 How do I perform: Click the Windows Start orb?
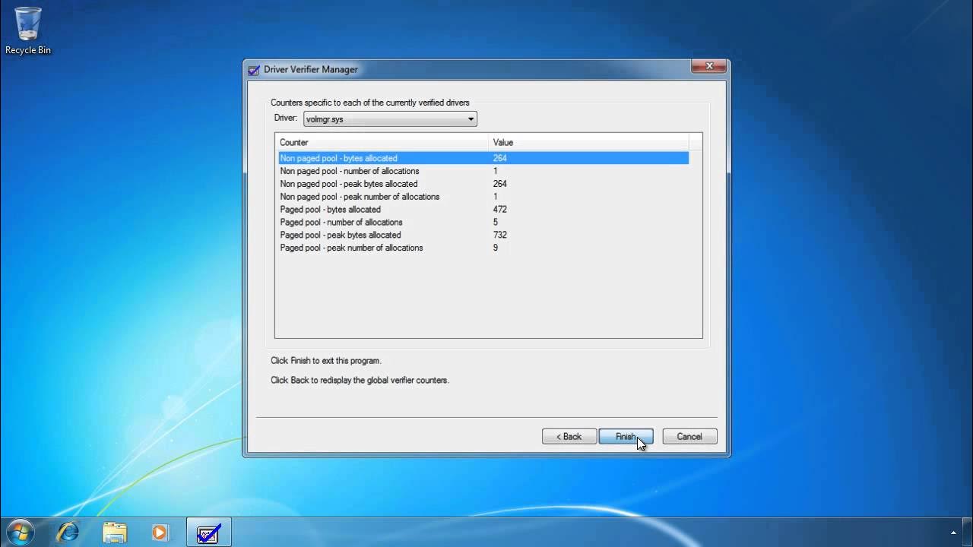coord(20,532)
